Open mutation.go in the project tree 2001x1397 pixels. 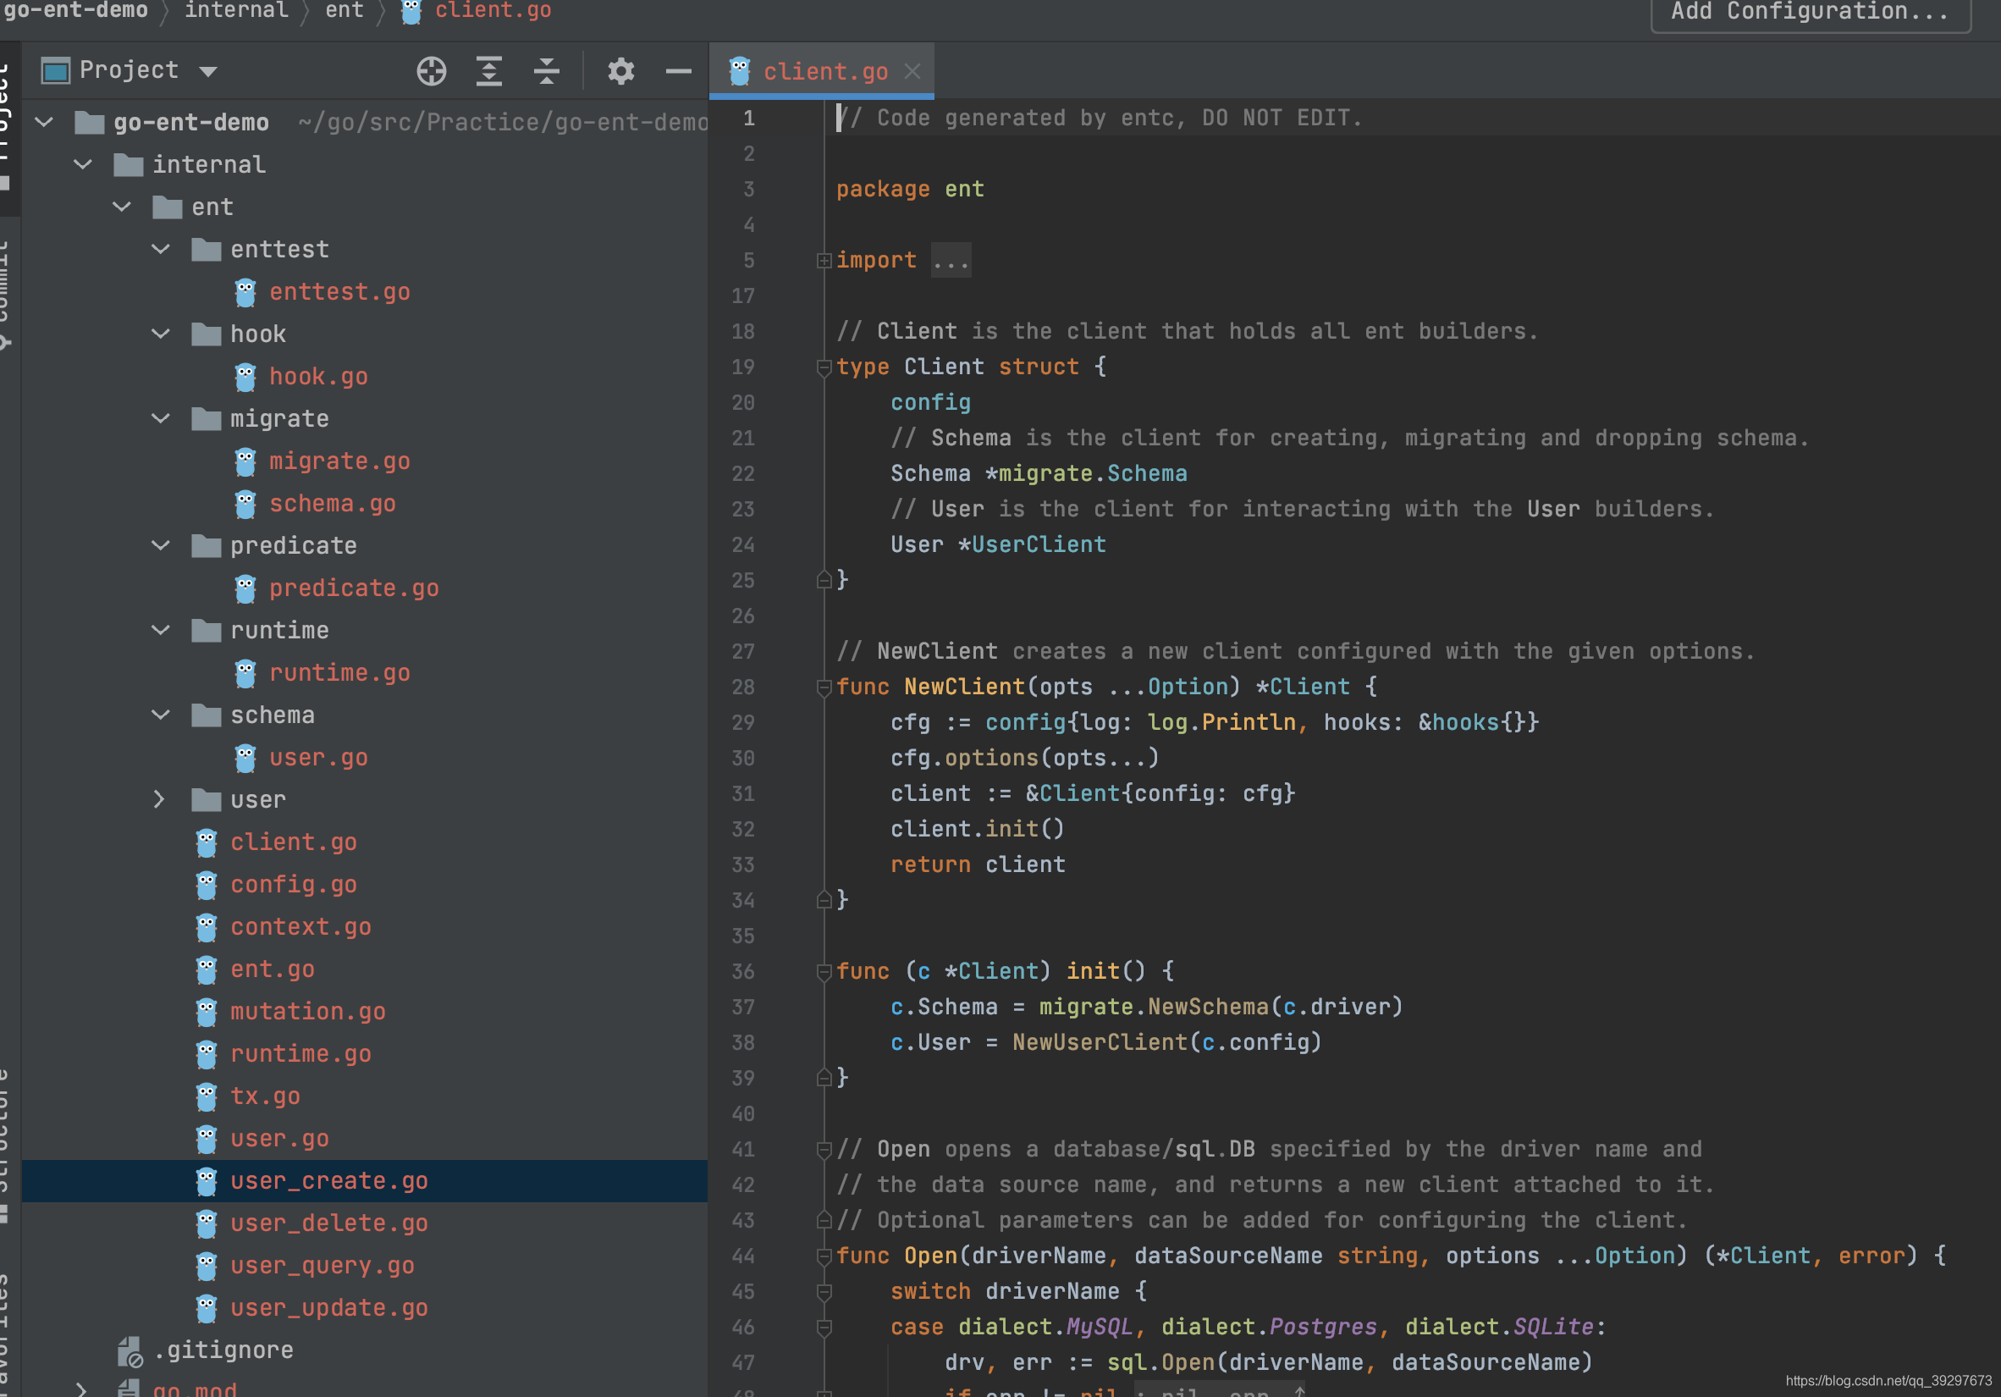306,1012
